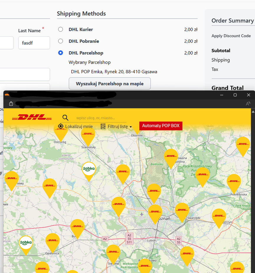The image size is (255, 273).
Task: Click the Tax row in Order Summary
Action: coord(215,69)
